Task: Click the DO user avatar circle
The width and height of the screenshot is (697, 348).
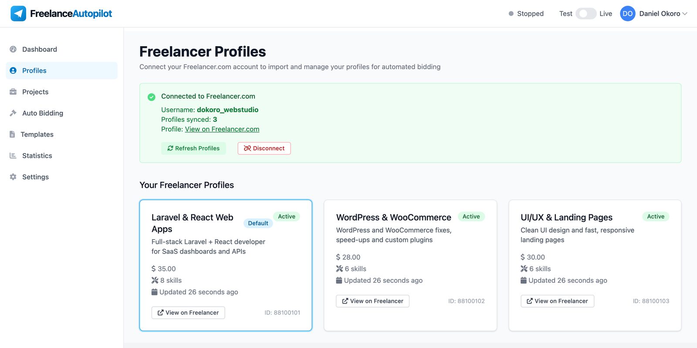Action: pos(628,13)
